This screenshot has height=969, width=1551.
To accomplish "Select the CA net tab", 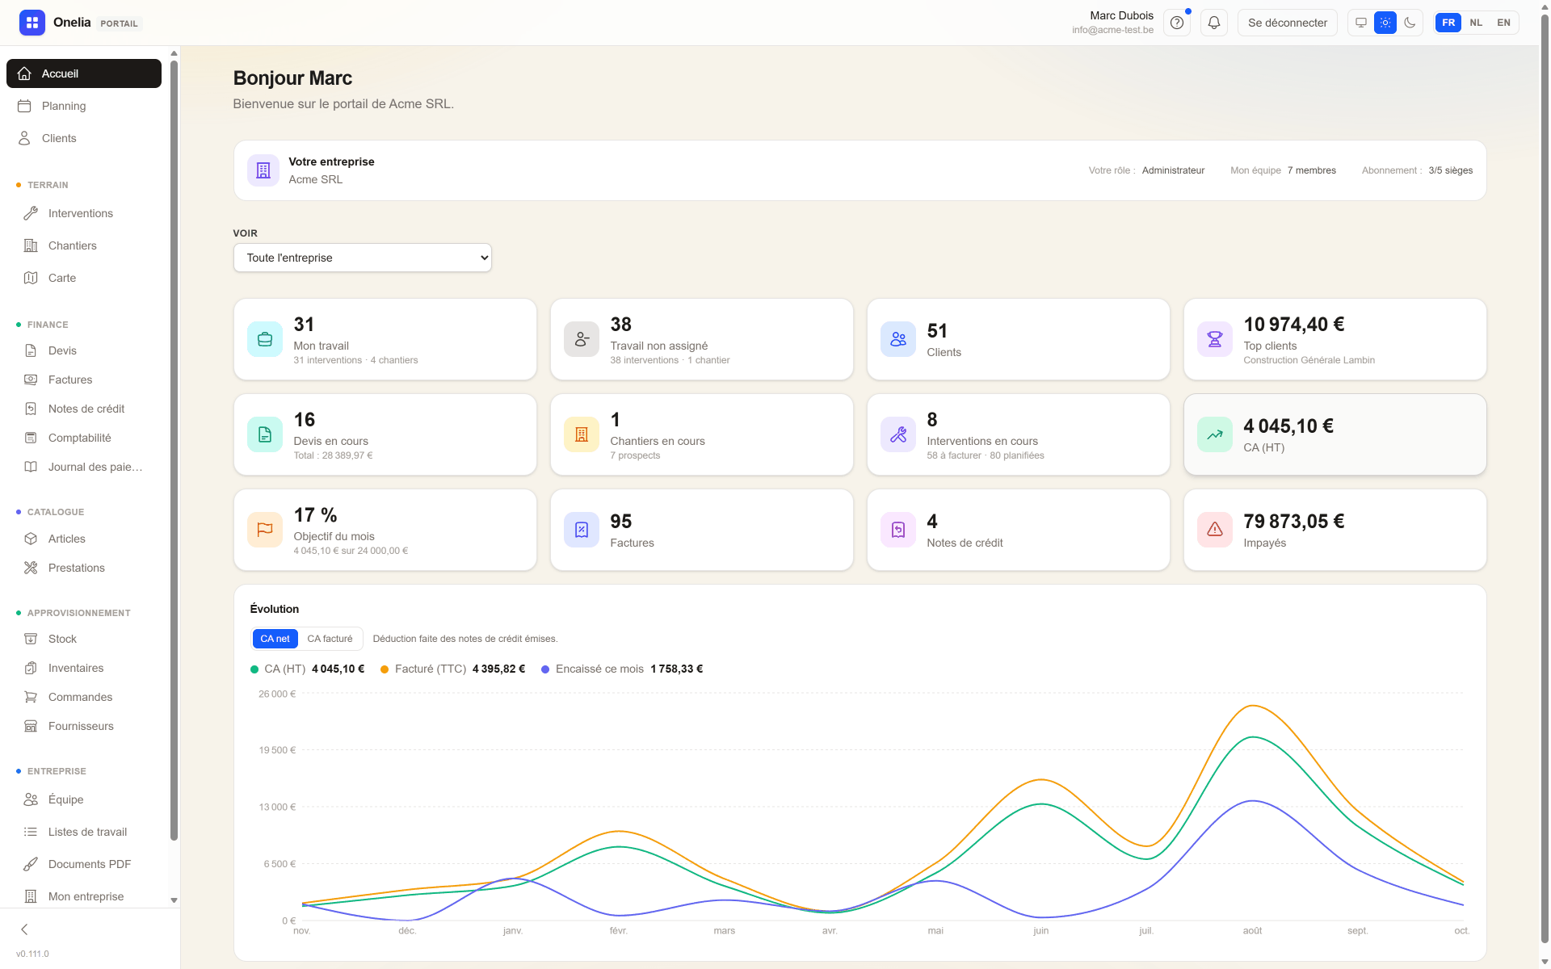I will (x=275, y=639).
